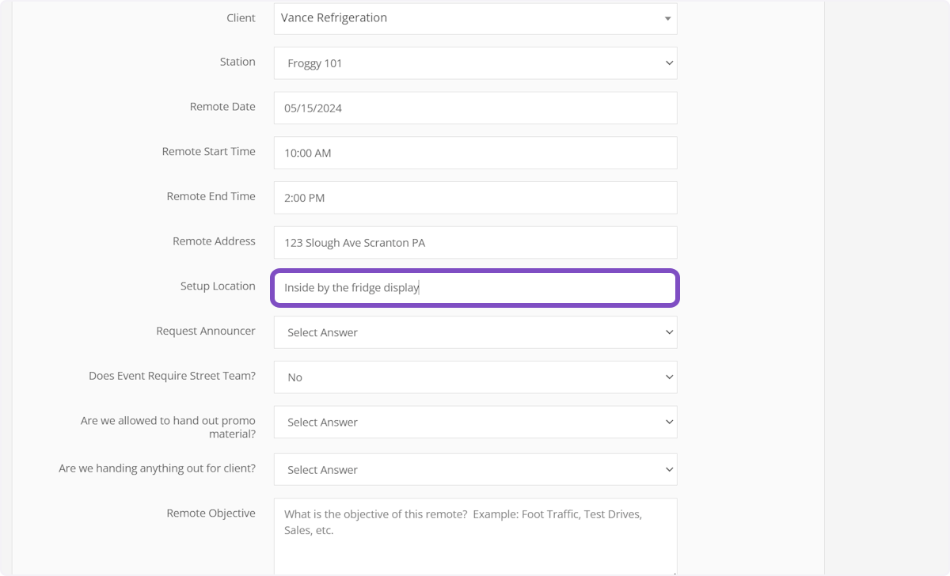
Task: Open the handing anything out for client dropdown
Action: [x=475, y=468]
